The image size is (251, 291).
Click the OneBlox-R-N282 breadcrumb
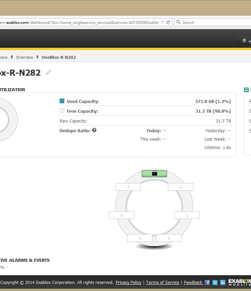click(x=59, y=57)
